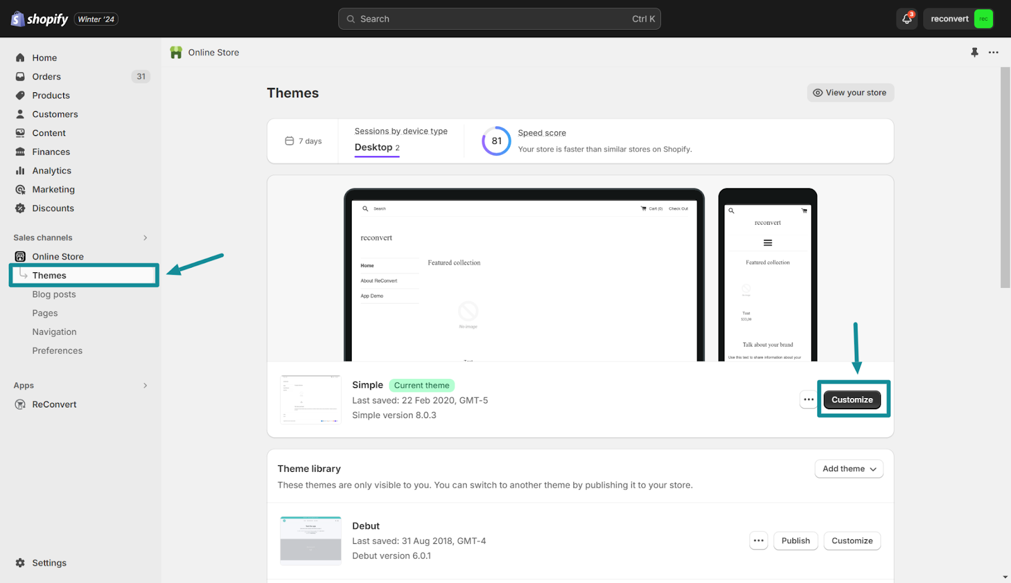Image resolution: width=1011 pixels, height=583 pixels.
Task: Click 'Simple version 8.0.3' text
Action: (x=394, y=415)
